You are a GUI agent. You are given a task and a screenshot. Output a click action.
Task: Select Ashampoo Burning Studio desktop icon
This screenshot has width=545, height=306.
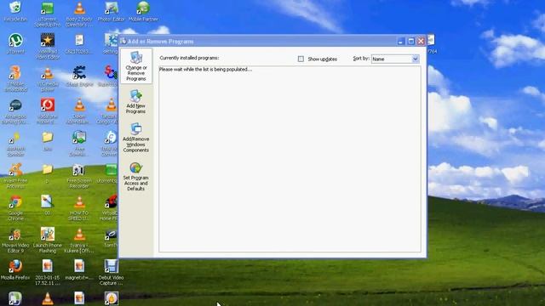pyautogui.click(x=15, y=111)
